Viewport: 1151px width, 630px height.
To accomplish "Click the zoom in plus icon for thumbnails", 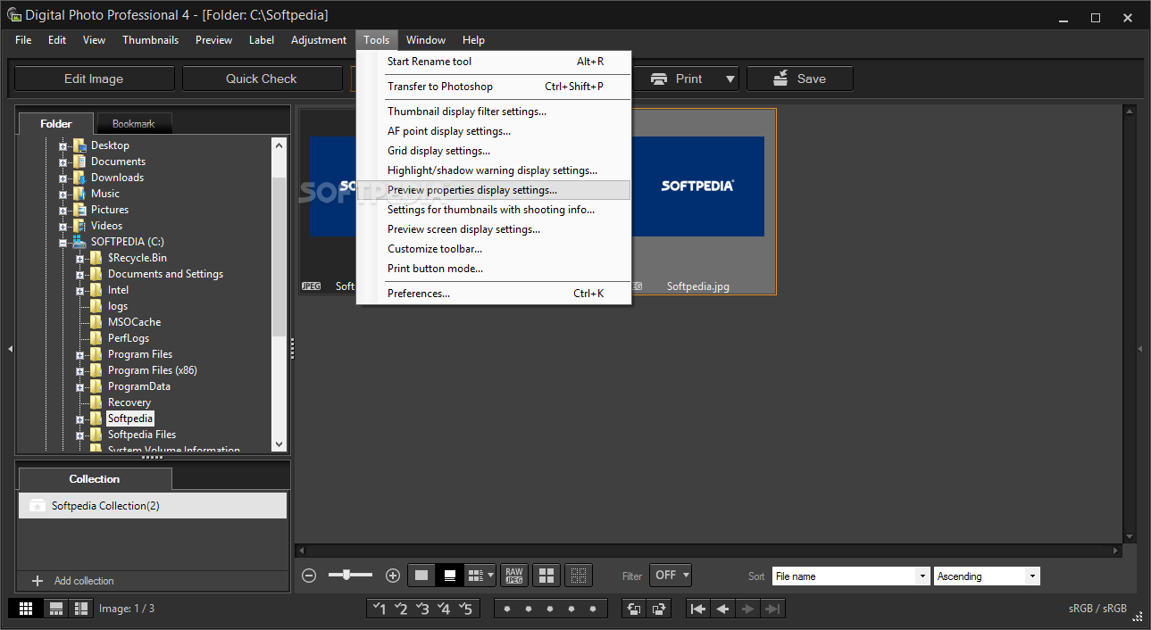I will pyautogui.click(x=392, y=576).
